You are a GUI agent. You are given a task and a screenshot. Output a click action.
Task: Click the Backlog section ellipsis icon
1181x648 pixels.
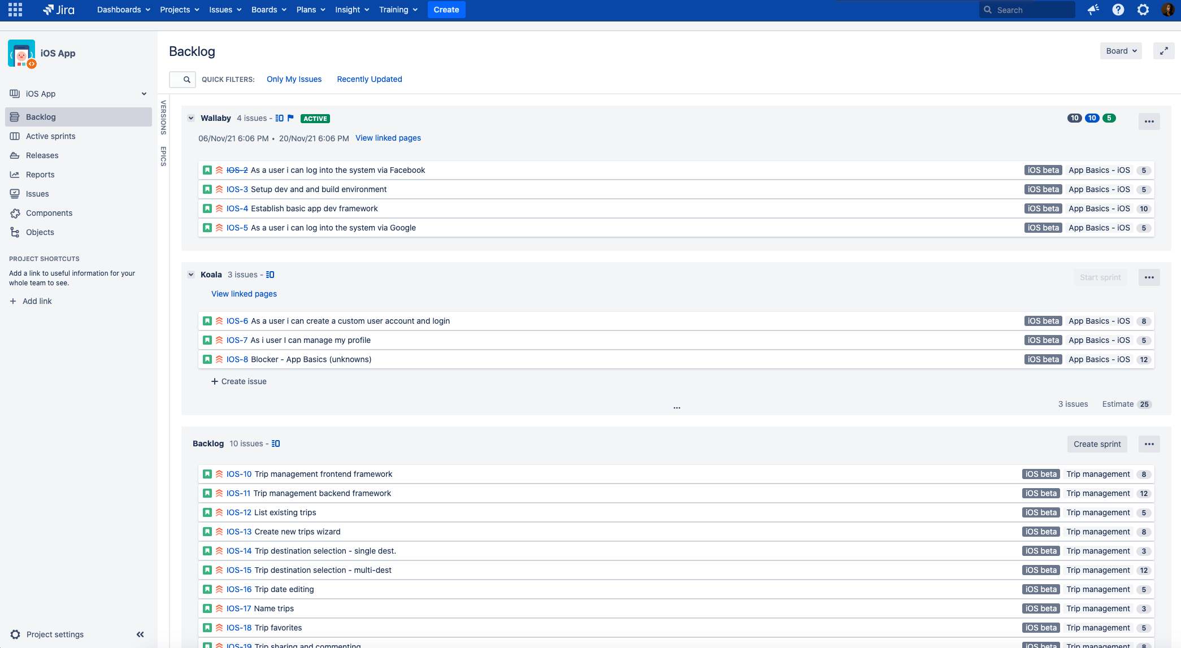(1148, 443)
